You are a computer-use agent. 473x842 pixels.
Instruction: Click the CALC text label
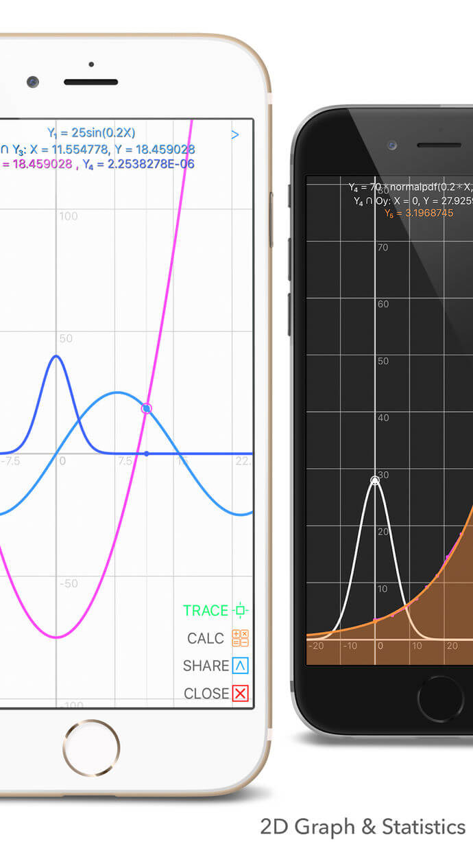[x=206, y=638]
